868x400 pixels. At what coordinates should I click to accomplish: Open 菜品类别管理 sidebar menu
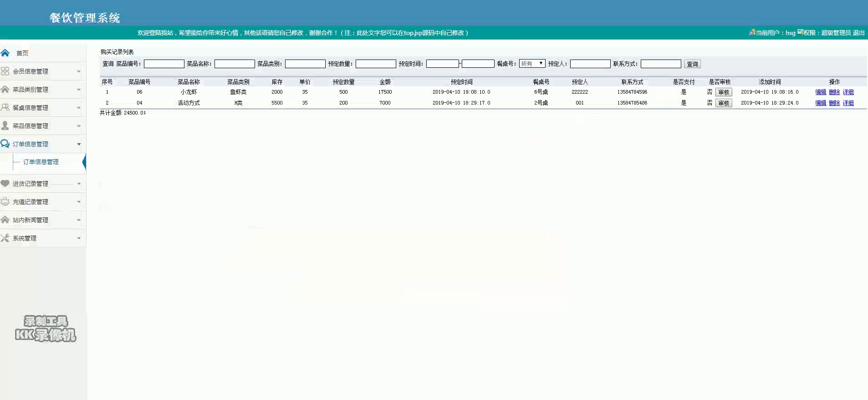tap(43, 90)
